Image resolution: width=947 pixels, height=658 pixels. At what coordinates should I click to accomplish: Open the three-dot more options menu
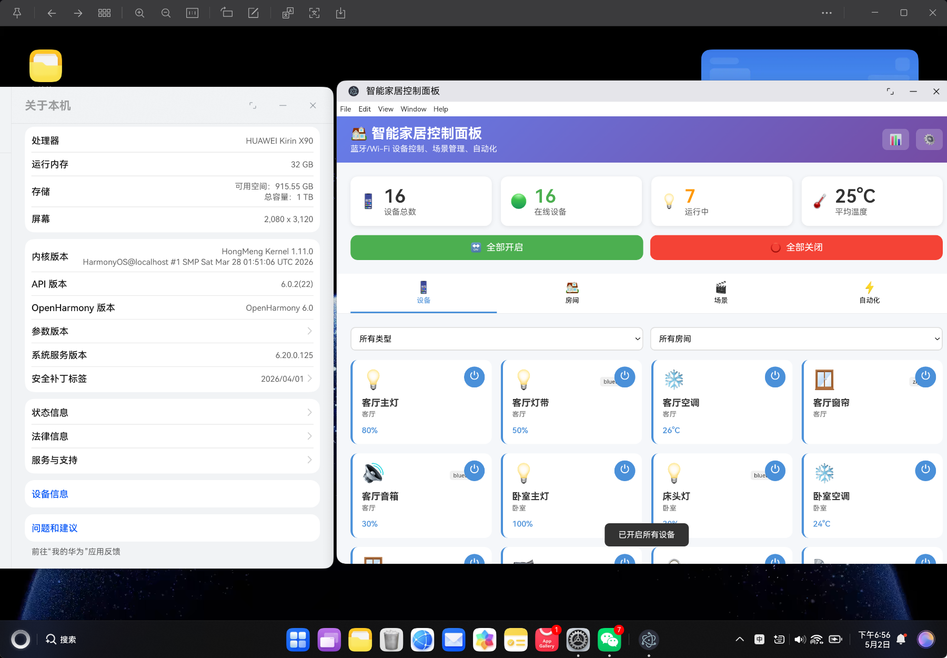pos(827,13)
